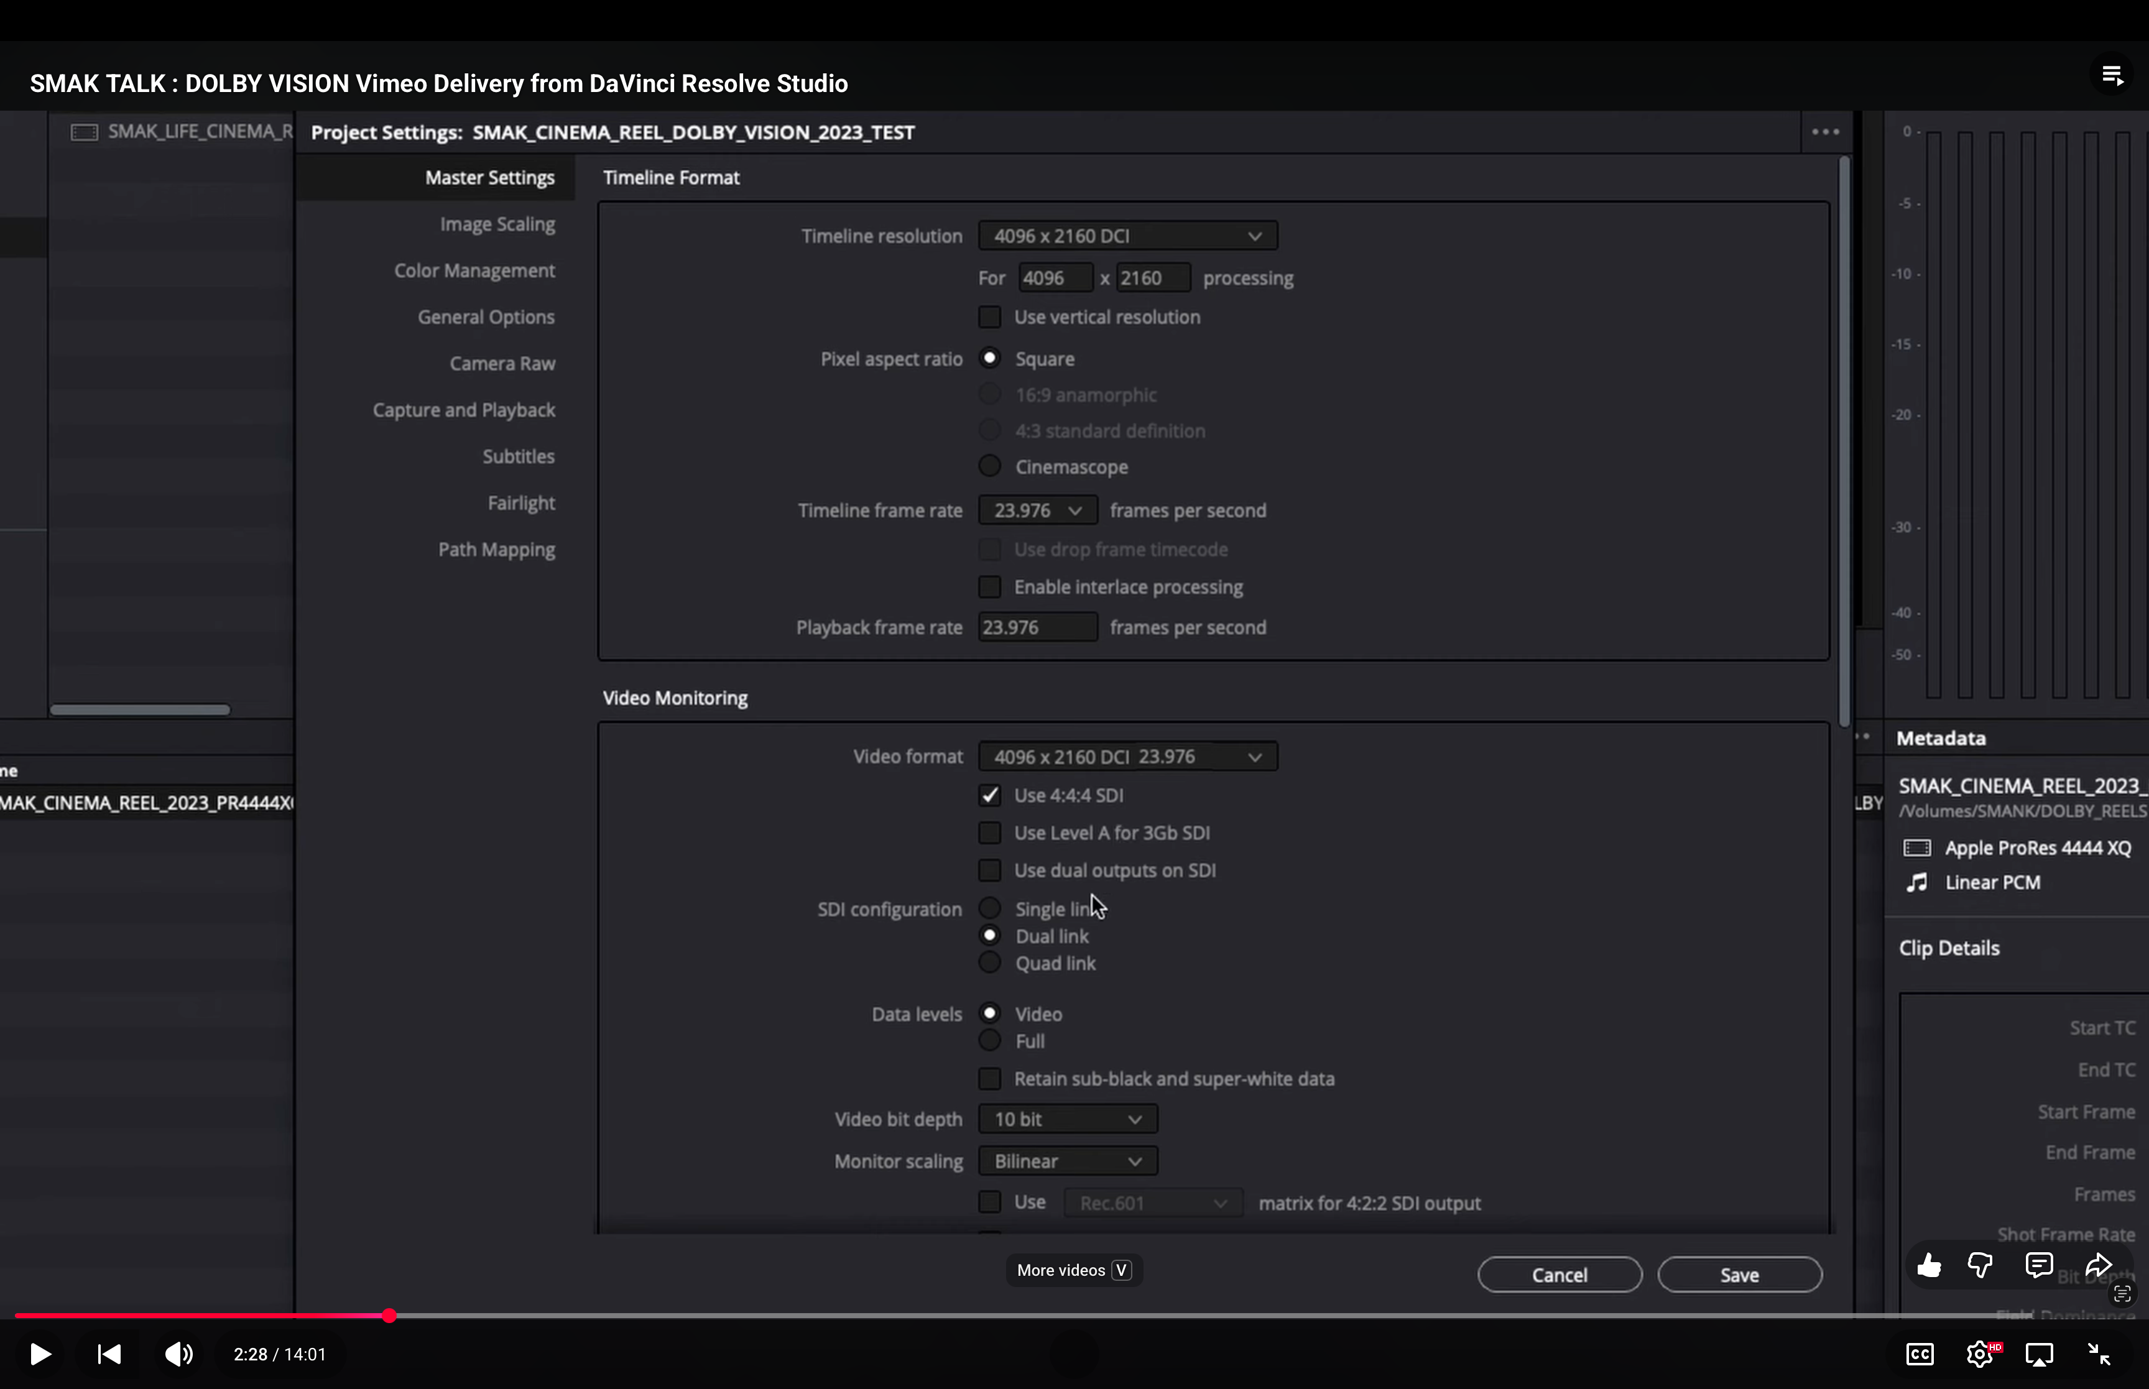2149x1389 pixels.
Task: Exit full screen mode
Action: (x=2099, y=1354)
